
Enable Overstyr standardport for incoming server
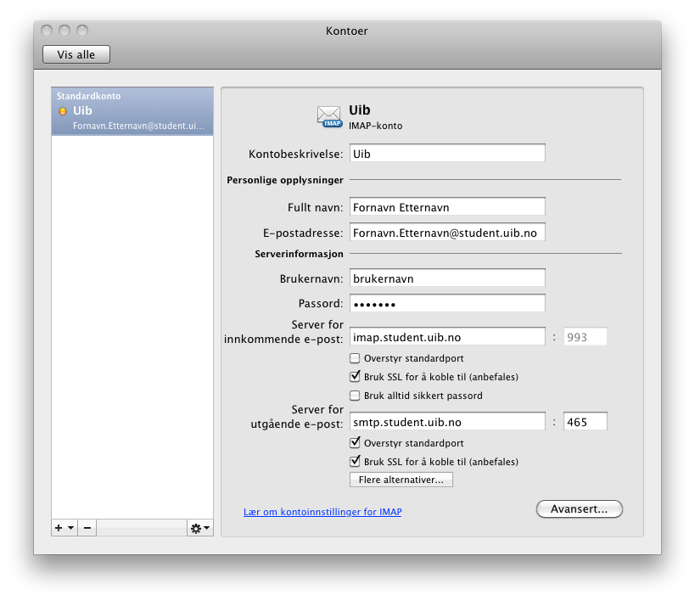356,358
